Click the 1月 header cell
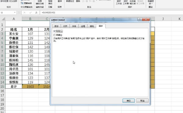 point(30,29)
